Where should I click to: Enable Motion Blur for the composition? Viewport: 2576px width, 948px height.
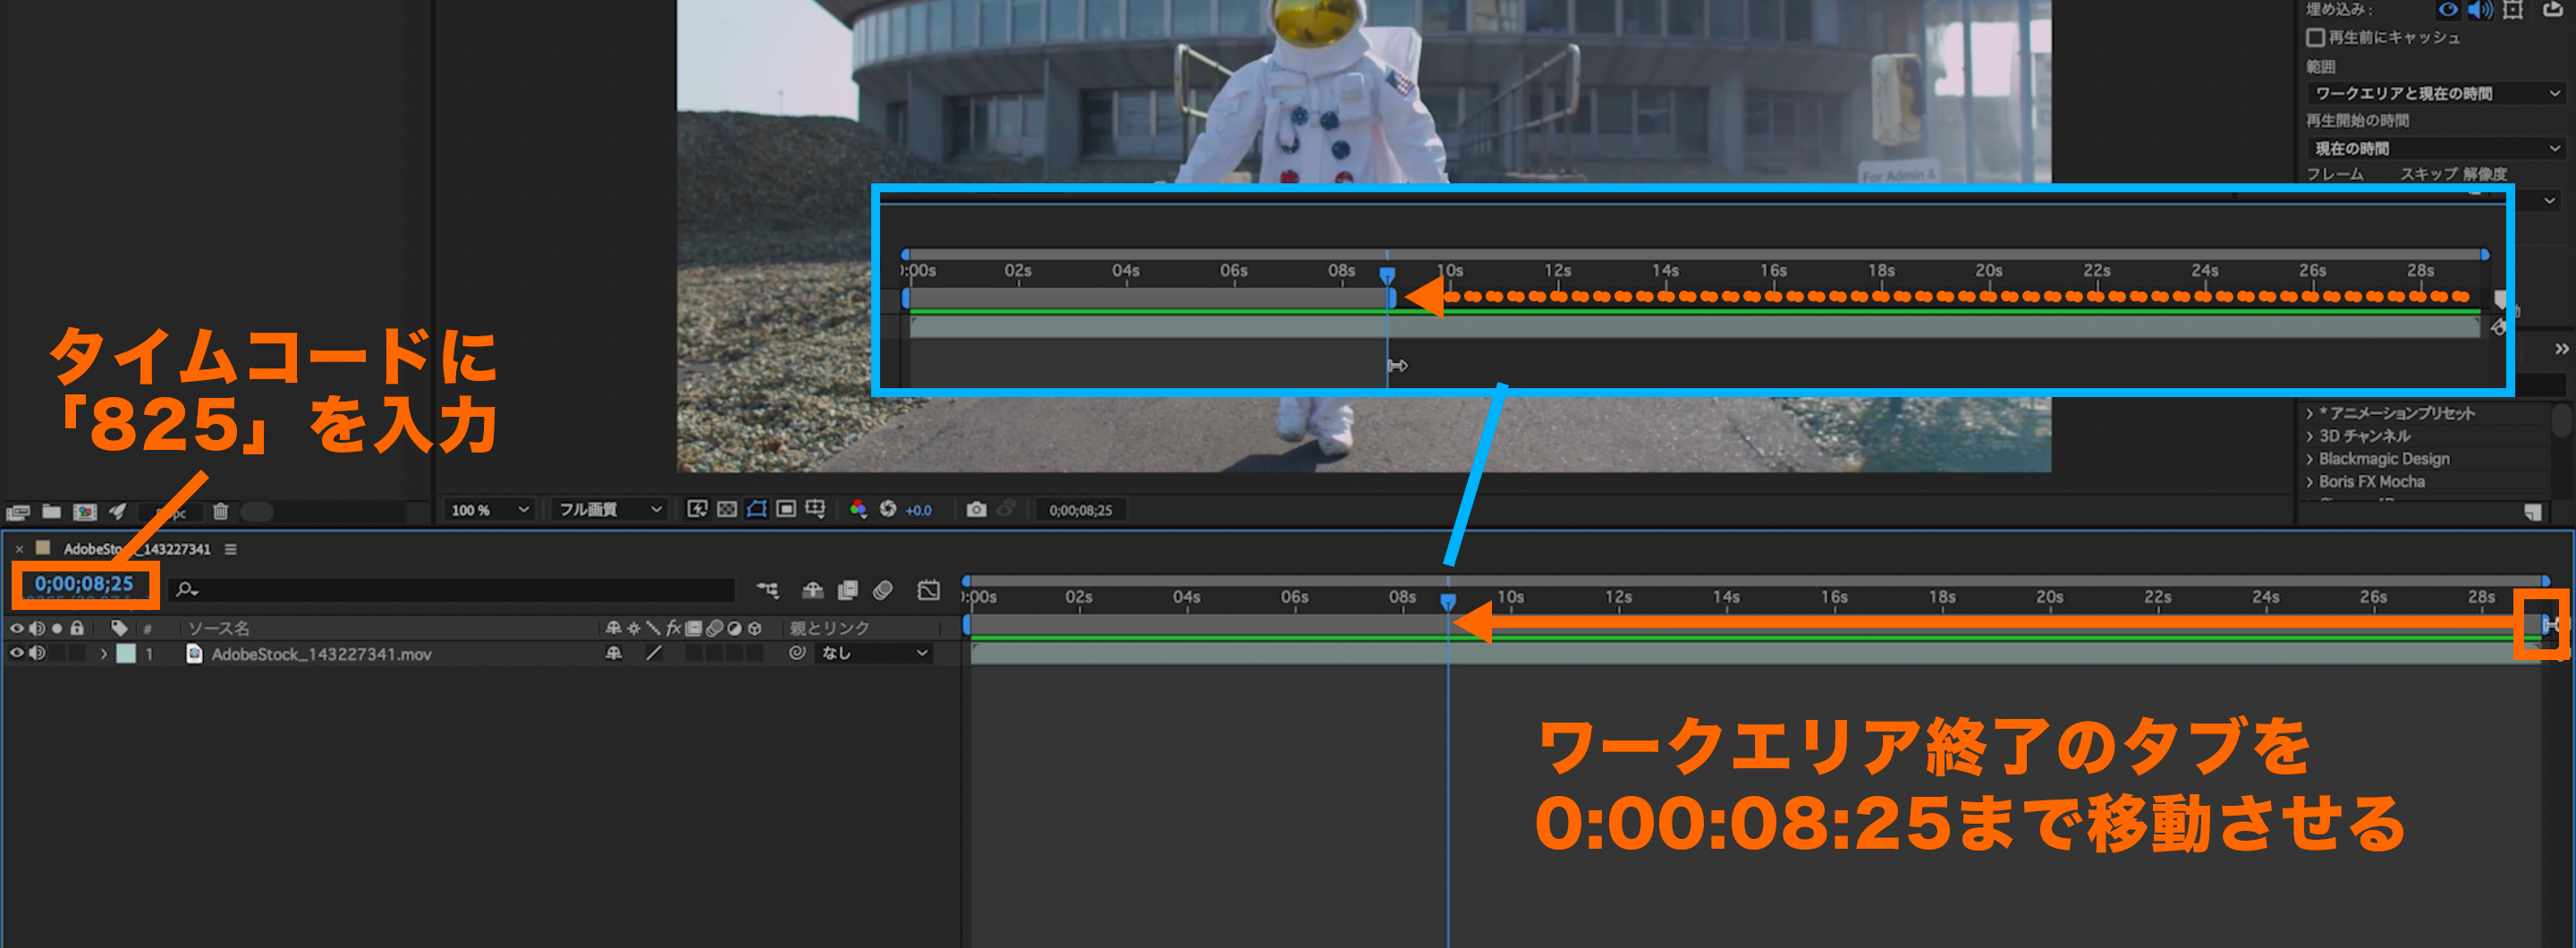point(882,590)
